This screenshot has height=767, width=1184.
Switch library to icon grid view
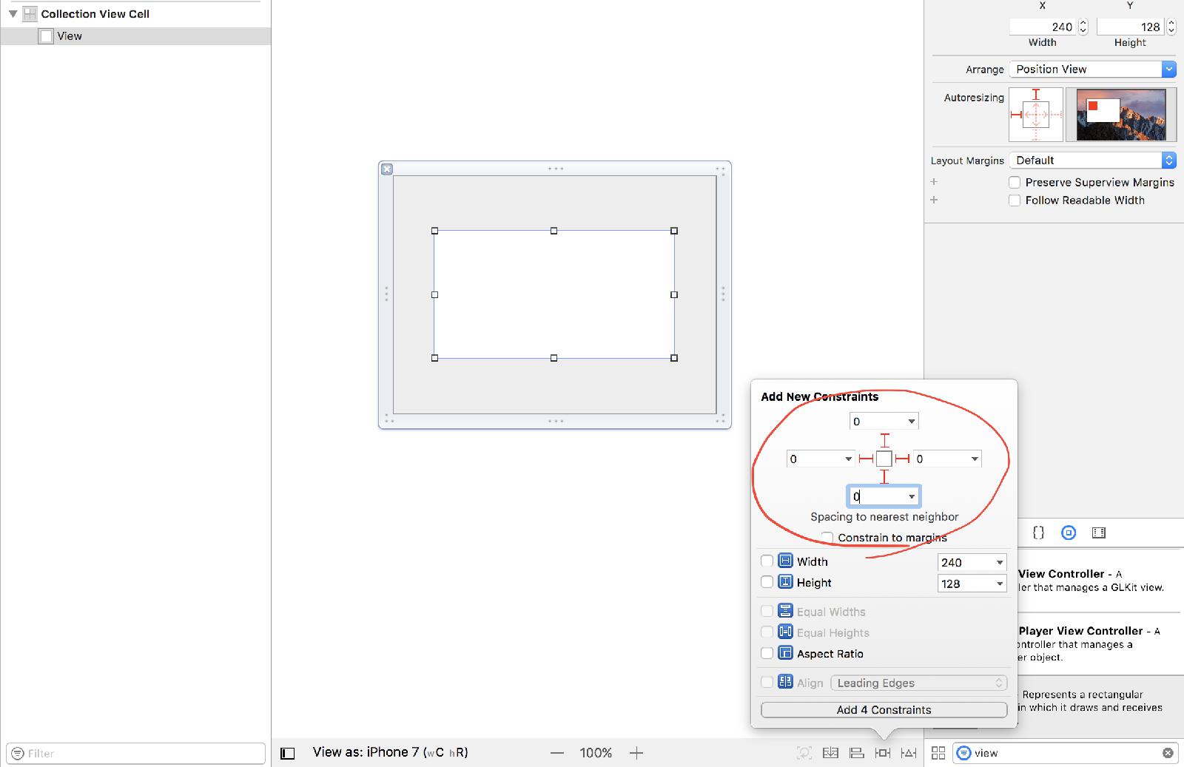pyautogui.click(x=938, y=753)
